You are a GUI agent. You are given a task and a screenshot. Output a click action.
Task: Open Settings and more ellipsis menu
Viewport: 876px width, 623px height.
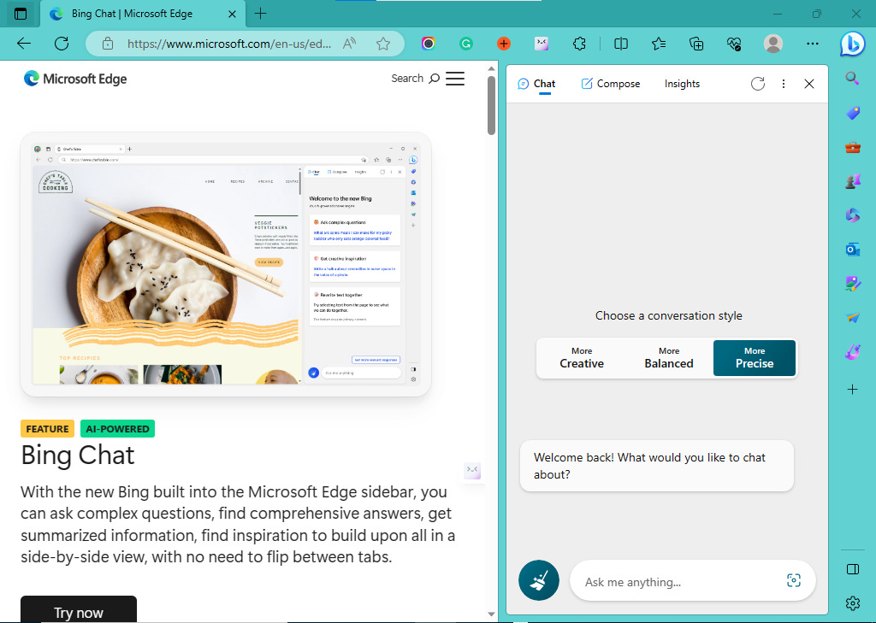tap(813, 44)
